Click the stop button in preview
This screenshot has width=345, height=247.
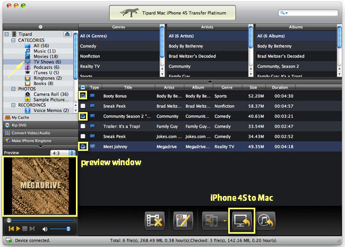(x=25, y=229)
